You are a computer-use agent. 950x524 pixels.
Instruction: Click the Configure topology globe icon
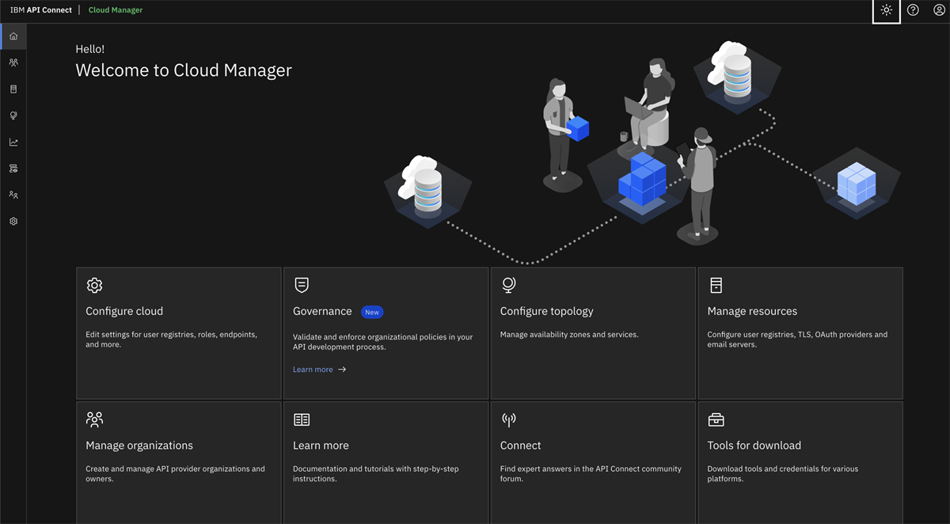tap(509, 285)
